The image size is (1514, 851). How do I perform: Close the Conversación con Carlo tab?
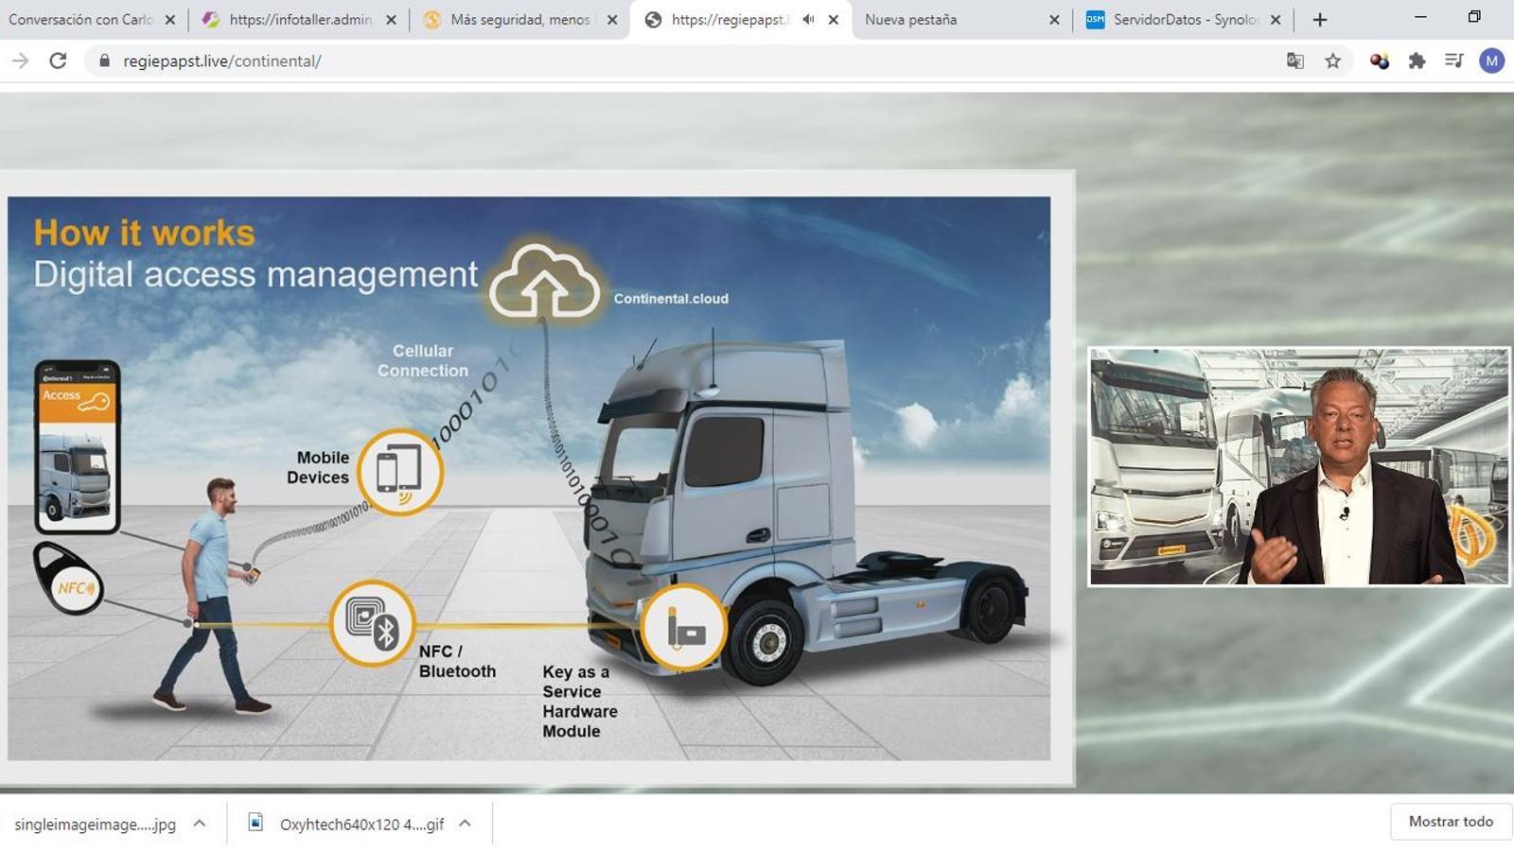pos(170,20)
